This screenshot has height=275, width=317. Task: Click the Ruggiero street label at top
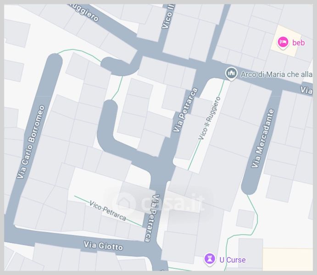click(x=84, y=12)
